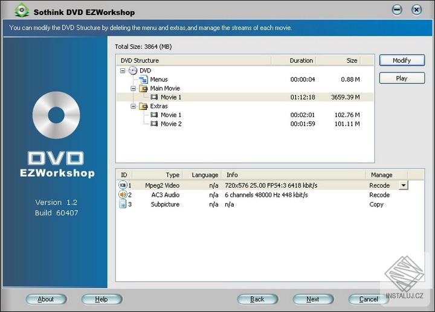Click duration 00:01:59
The image size is (435, 312).
303,124
